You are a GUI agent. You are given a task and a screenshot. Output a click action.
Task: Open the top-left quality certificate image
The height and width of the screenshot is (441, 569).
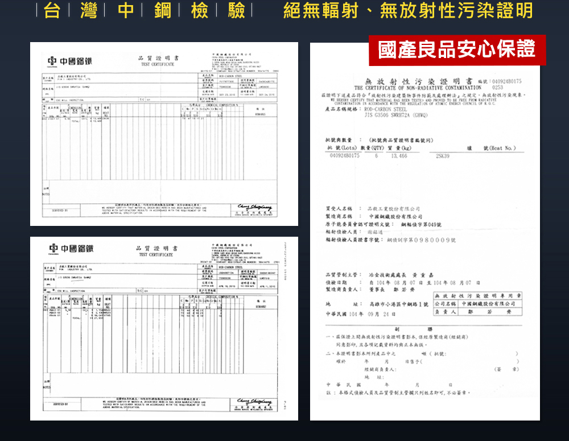pyautogui.click(x=164, y=134)
